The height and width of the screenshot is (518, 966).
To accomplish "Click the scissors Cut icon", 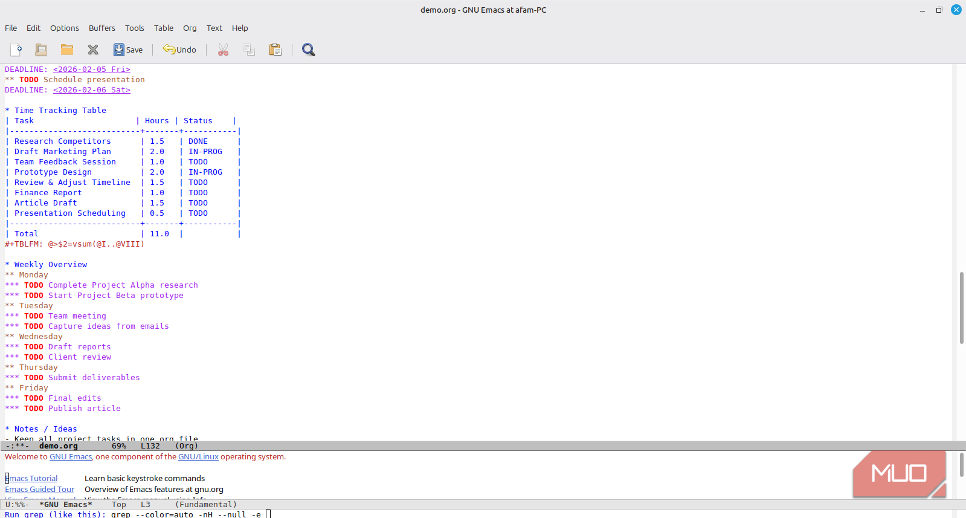I will click(x=223, y=50).
